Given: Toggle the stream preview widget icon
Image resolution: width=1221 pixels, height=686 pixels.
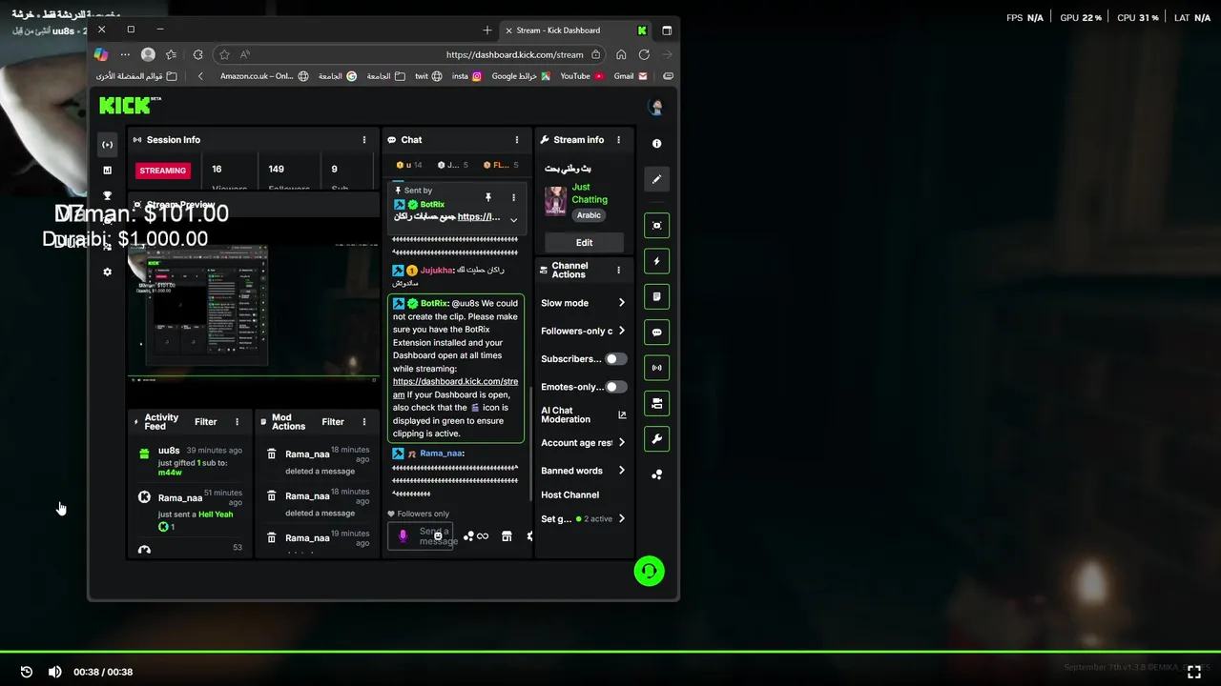Looking at the screenshot, I should tap(656, 226).
